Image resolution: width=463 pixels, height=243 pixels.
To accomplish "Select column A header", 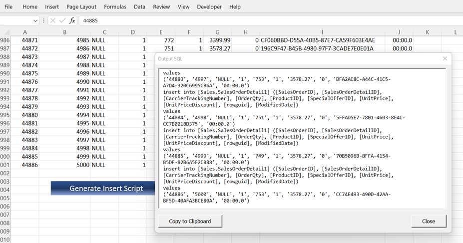I will click(x=25, y=32).
